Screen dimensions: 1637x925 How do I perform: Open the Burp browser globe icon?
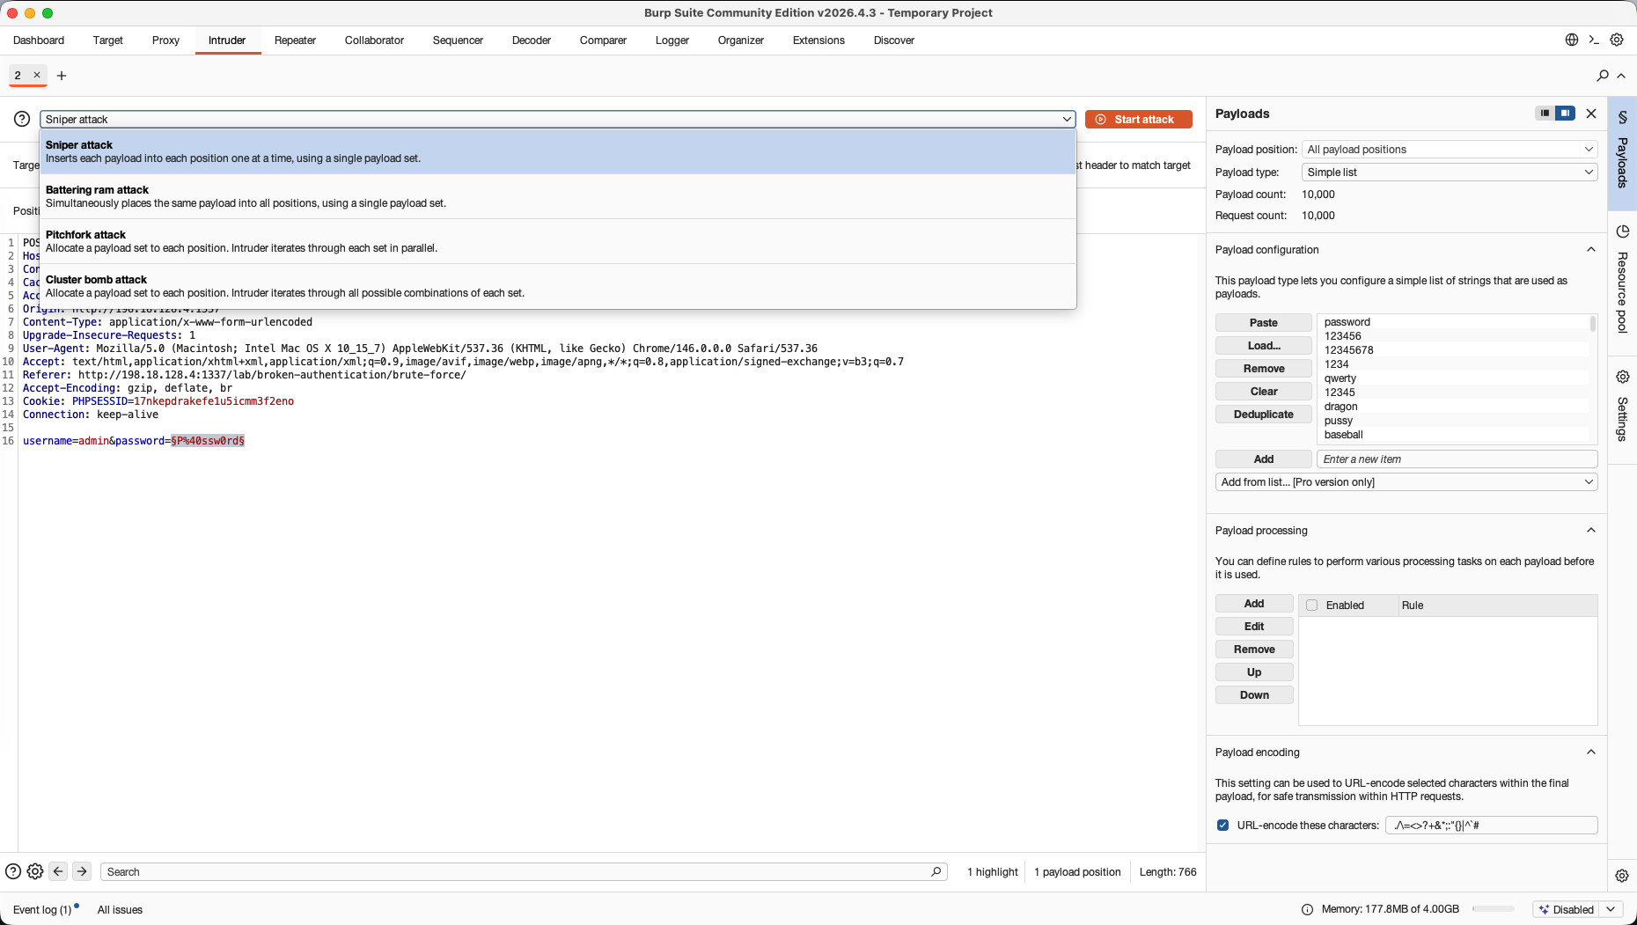point(1571,40)
